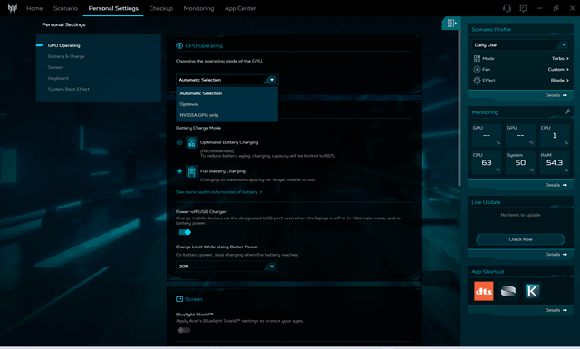Click the CPU temperature 63 tile

[x=487, y=162]
